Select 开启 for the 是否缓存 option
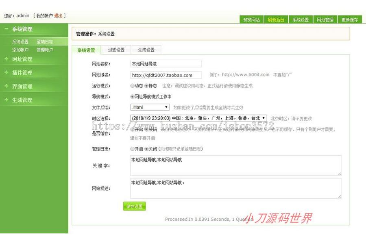Image resolution: width=366 pixels, height=250 pixels. [x=132, y=130]
